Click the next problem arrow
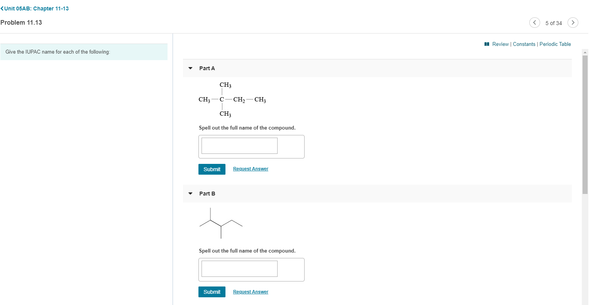Viewport: 593px width, 305px height. pos(573,22)
